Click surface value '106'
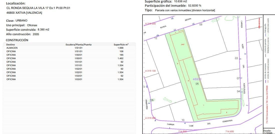The width and height of the screenshot is (275, 134). [121, 51]
